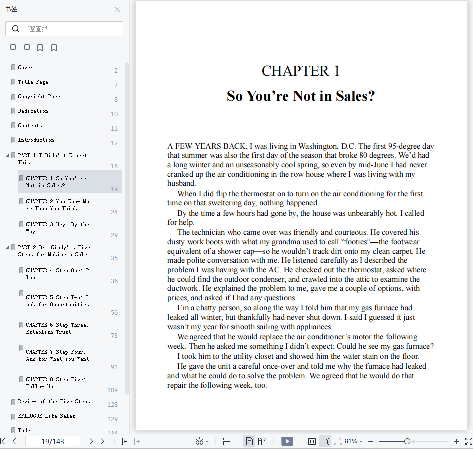This screenshot has height=449, width=473.
Task: Zoom out with minus button
Action: pyautogui.click(x=371, y=442)
